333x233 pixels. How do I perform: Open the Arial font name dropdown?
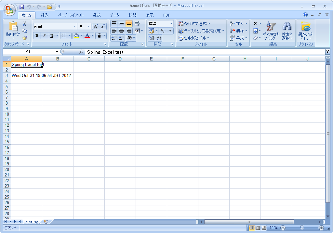pos(74,26)
